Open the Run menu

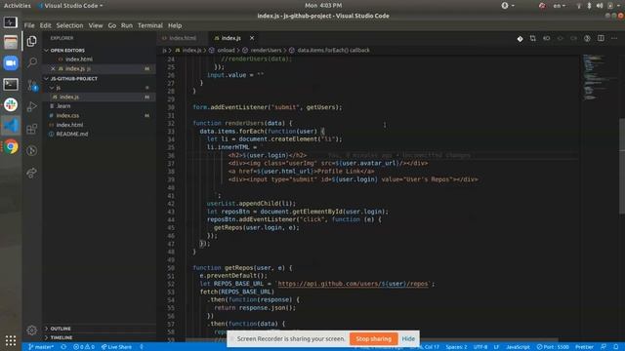tap(127, 25)
